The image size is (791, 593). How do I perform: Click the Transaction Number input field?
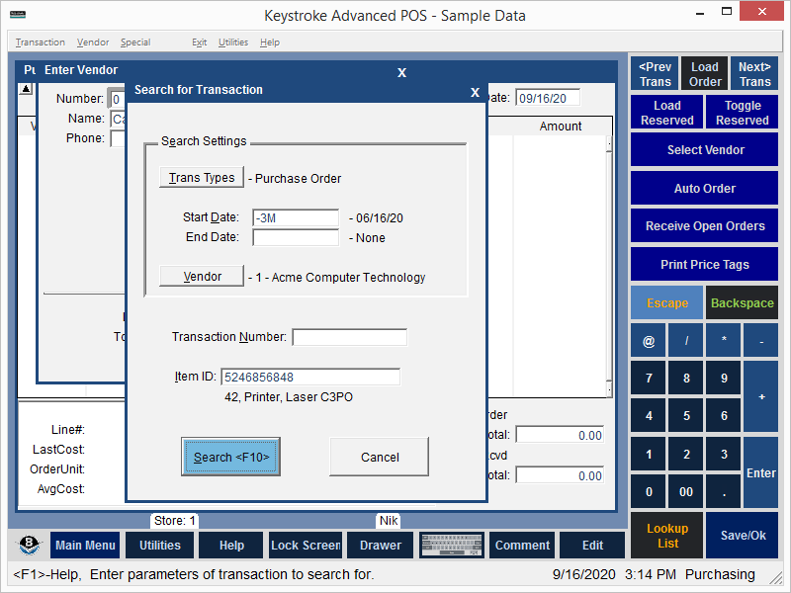[351, 337]
